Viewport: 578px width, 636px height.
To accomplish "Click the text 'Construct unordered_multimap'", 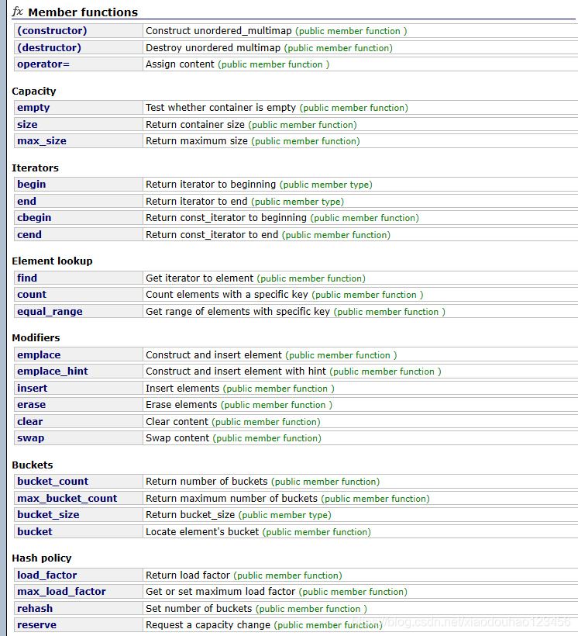I will coord(218,31).
